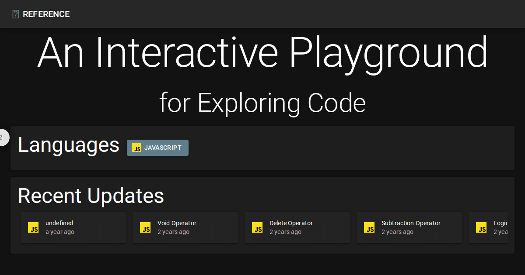This screenshot has width=525, height=275.
Task: Click the circular floating button on the left edge
Action: 3,137
